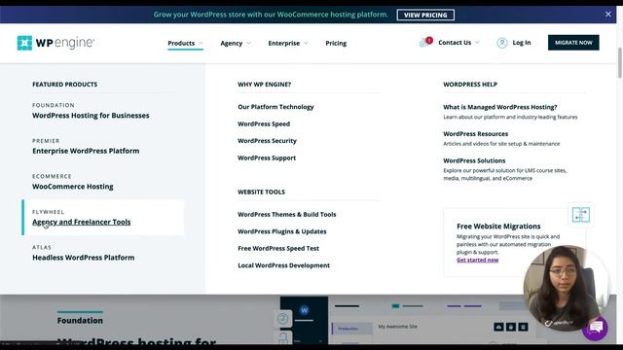Go to WordPress Speed

pos(264,123)
